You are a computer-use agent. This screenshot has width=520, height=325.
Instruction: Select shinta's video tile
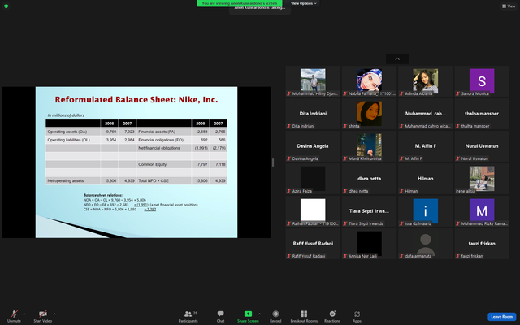pos(369,114)
